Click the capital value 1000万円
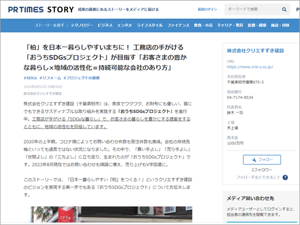 pos(235,143)
